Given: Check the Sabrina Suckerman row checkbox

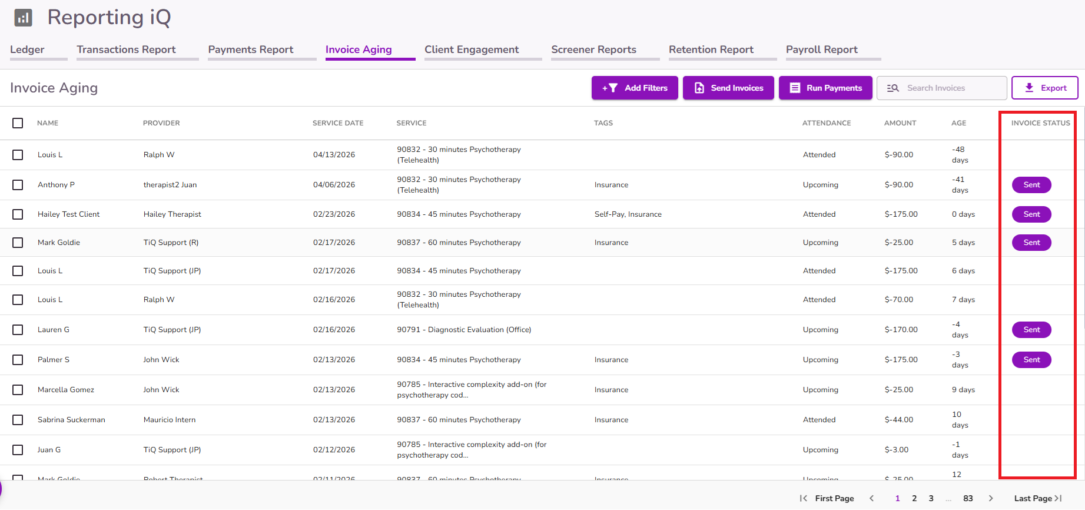Looking at the screenshot, I should pyautogui.click(x=18, y=420).
